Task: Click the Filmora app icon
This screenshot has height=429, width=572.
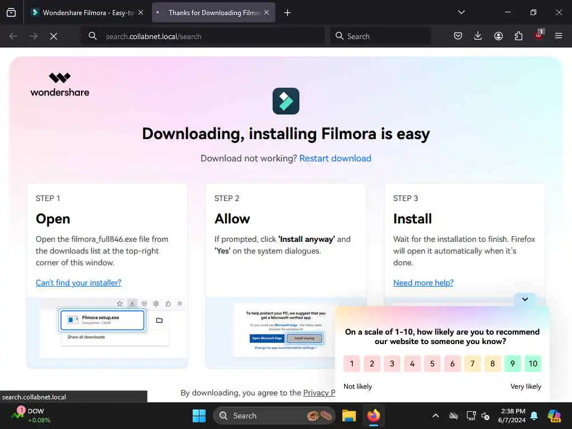Action: (x=286, y=101)
